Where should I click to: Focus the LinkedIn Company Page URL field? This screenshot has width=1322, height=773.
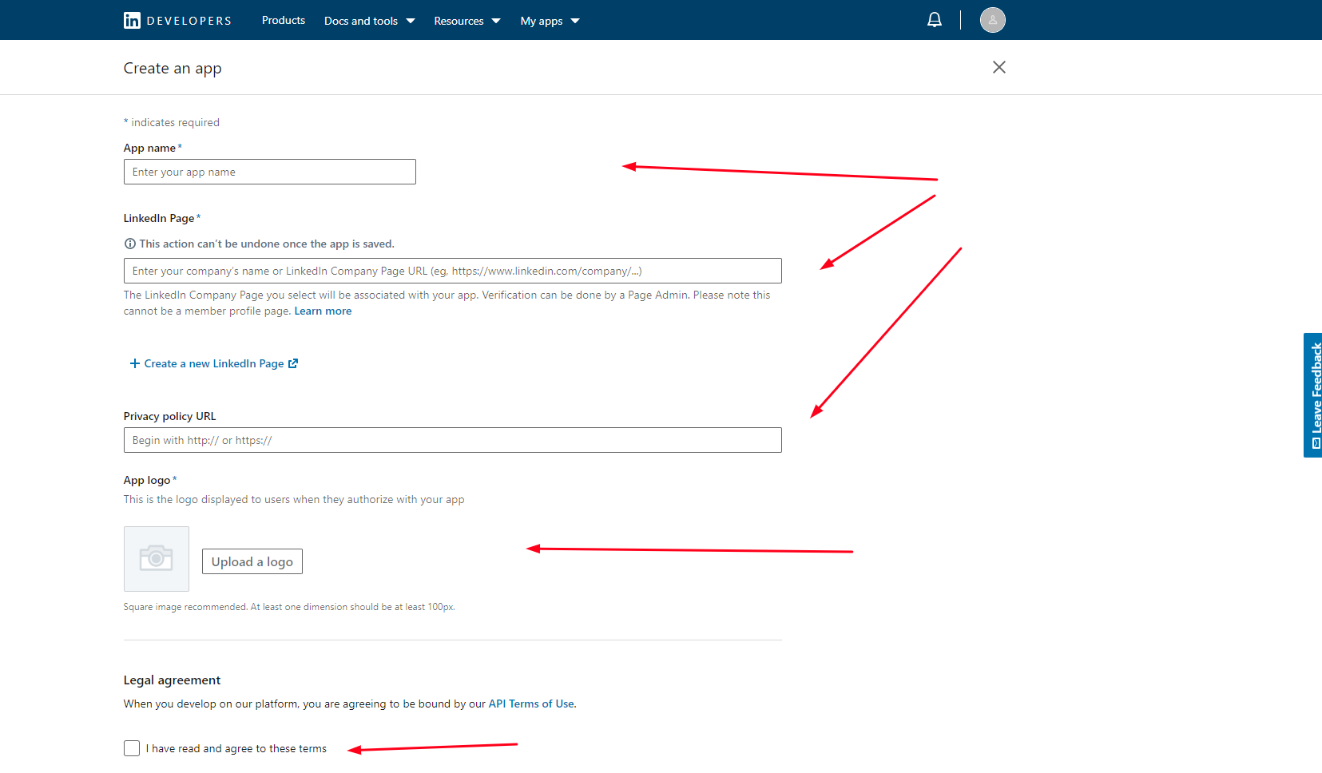(452, 271)
